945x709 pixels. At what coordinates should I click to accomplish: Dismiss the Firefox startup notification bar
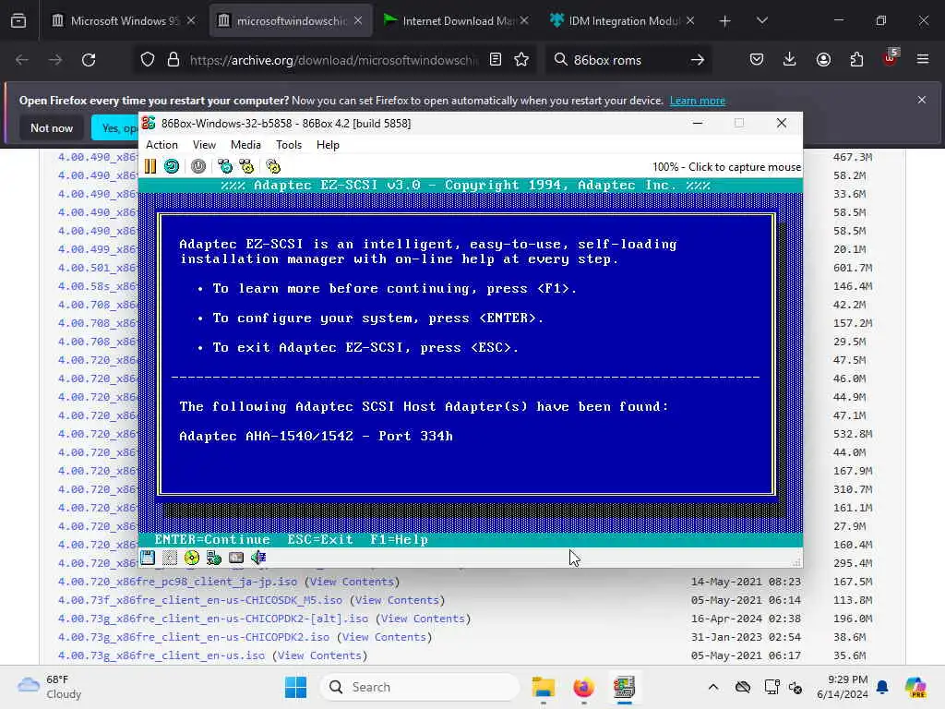point(922,100)
